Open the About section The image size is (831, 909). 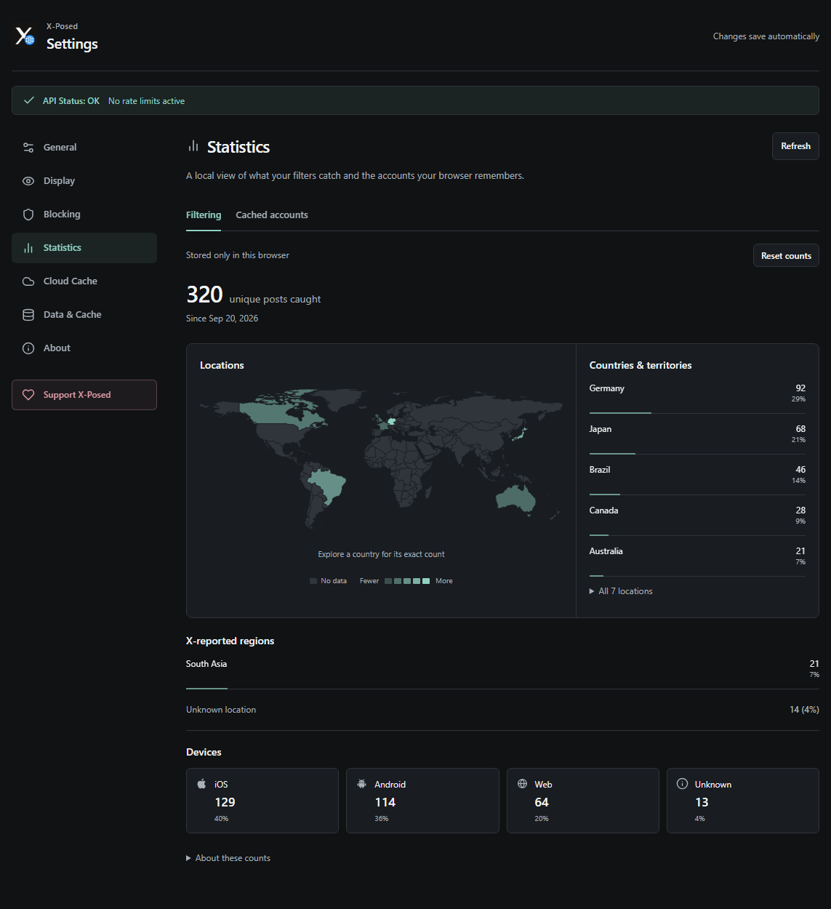pos(84,348)
